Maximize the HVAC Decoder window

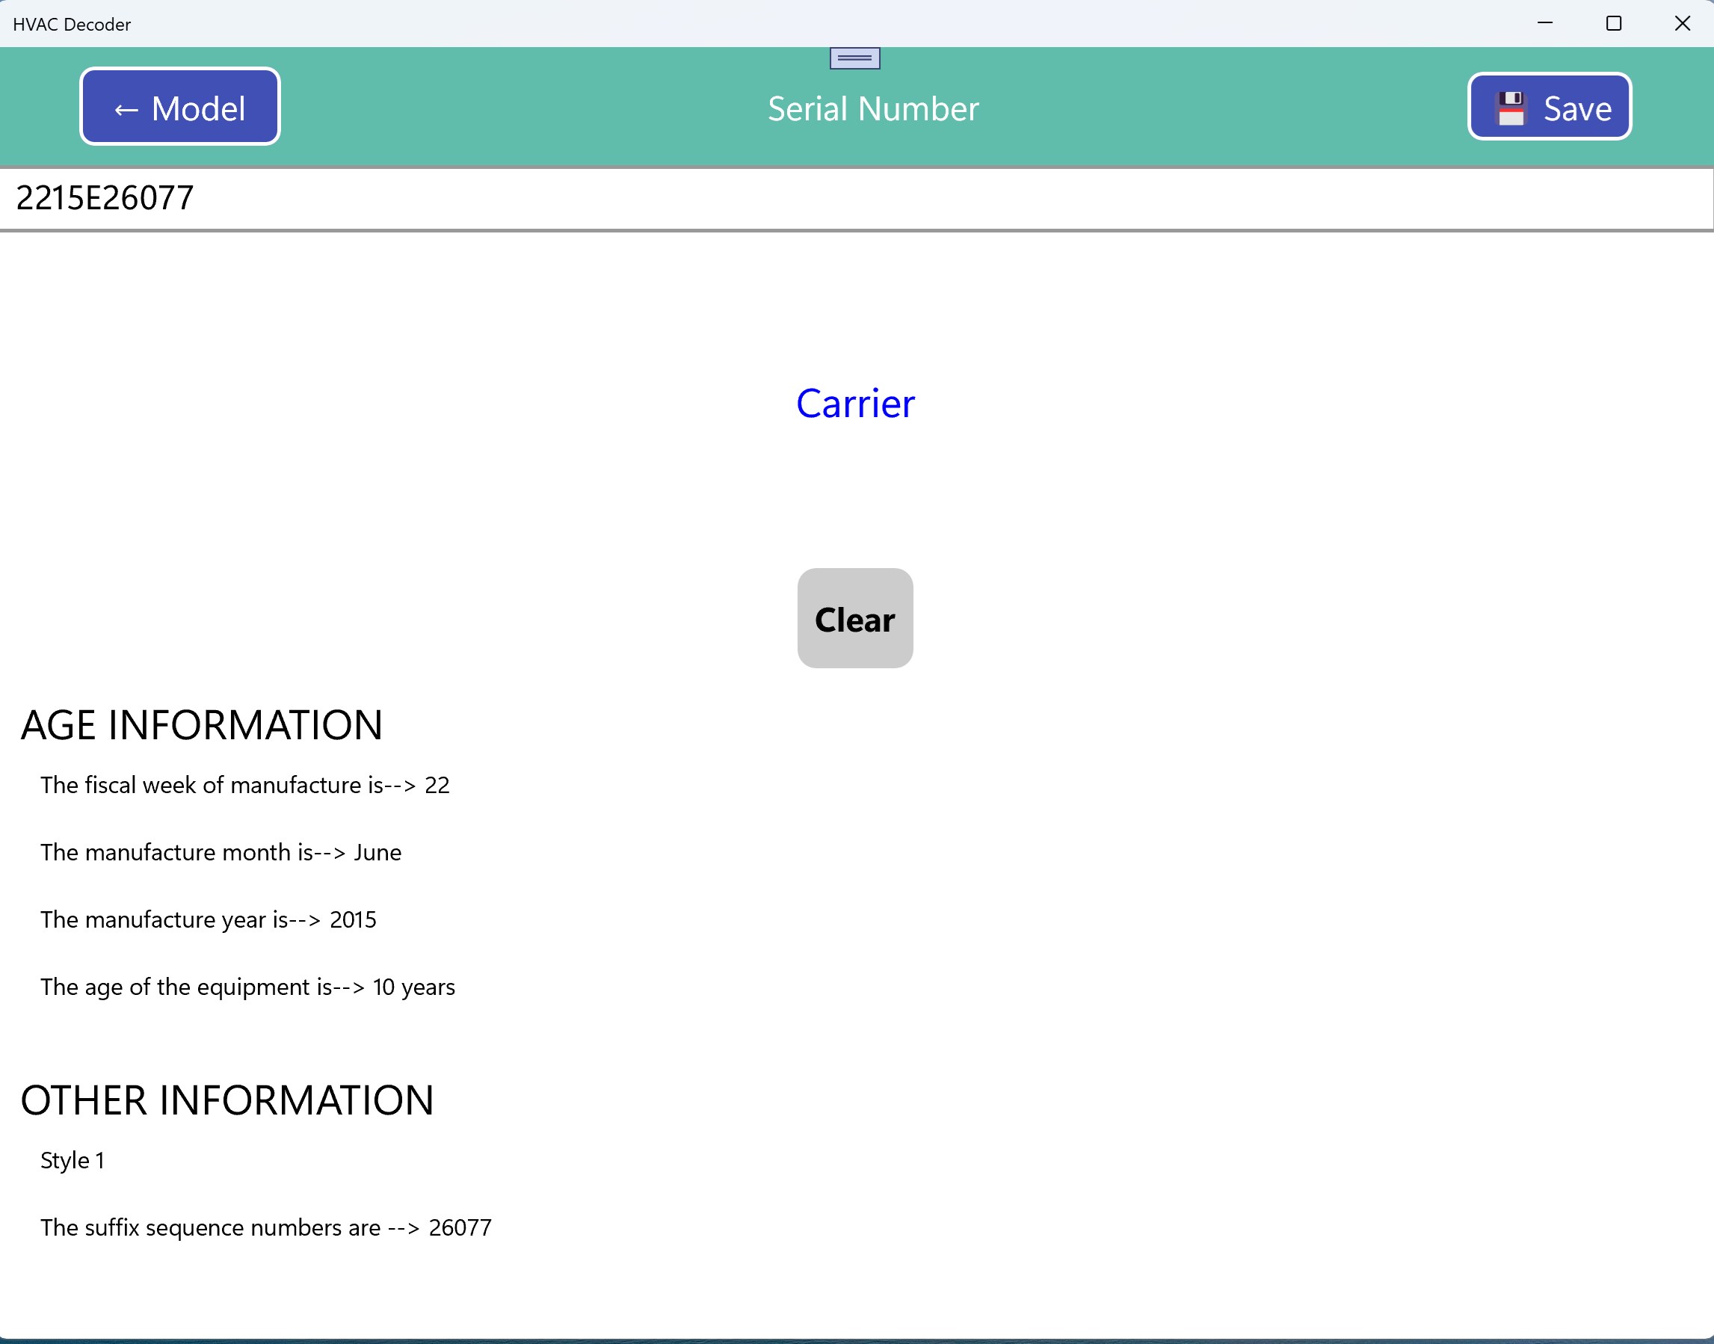click(x=1613, y=24)
